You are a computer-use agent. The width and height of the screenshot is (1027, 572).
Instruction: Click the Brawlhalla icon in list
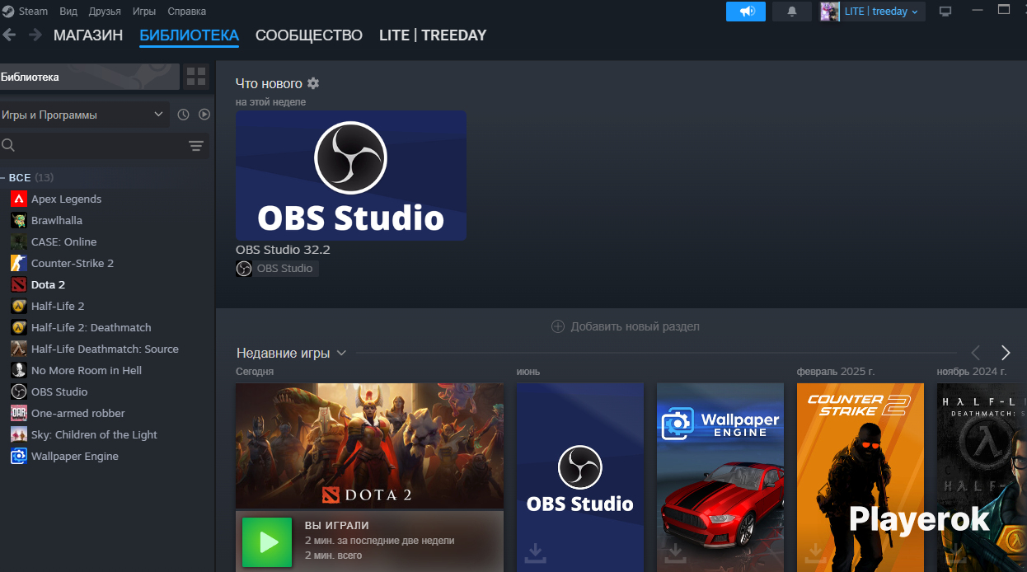[19, 220]
